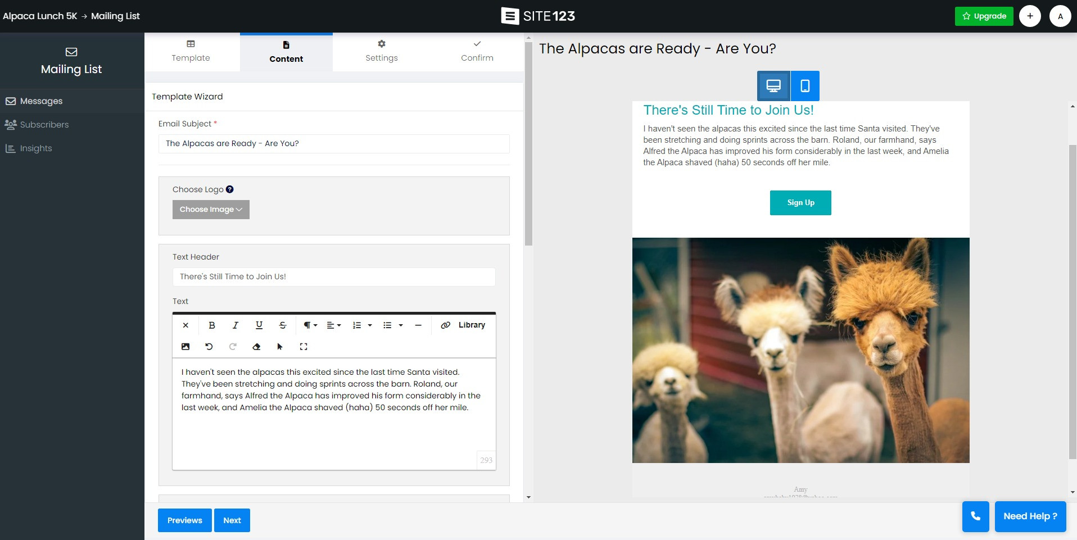1077x540 pixels.
Task: Open user account avatar A
Action: (1060, 16)
